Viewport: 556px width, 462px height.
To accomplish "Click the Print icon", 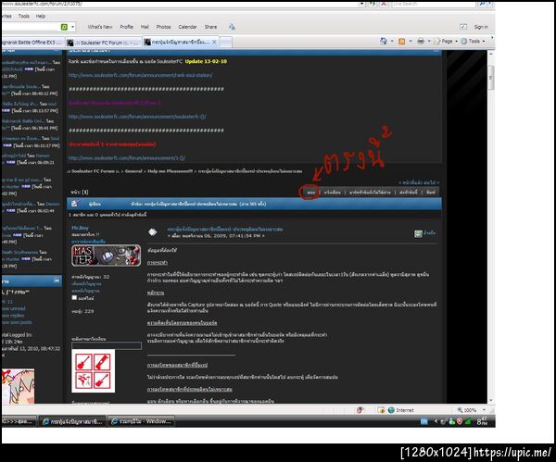I will (421, 41).
